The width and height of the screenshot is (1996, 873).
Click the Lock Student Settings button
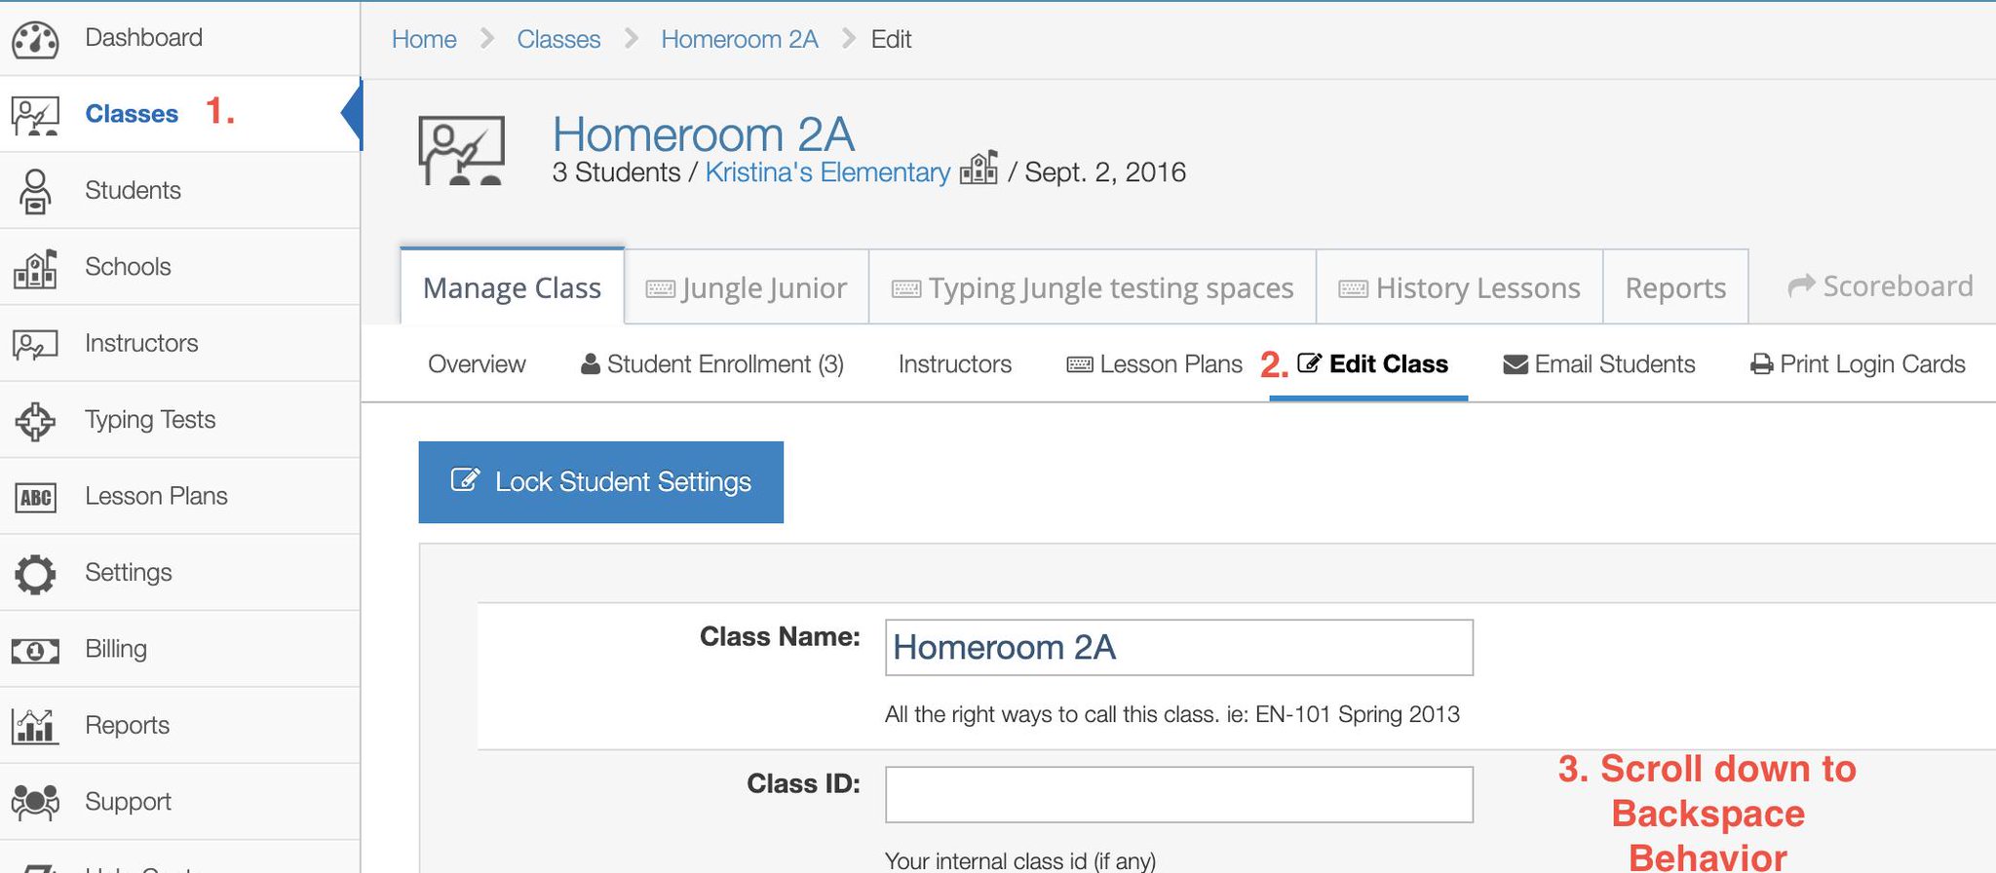coord(600,482)
